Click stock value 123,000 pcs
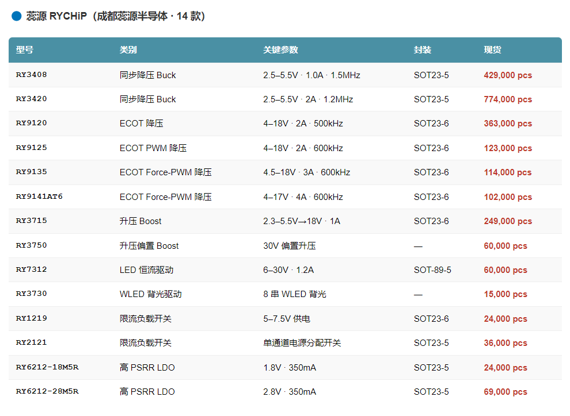This screenshot has width=570, height=416. point(508,148)
